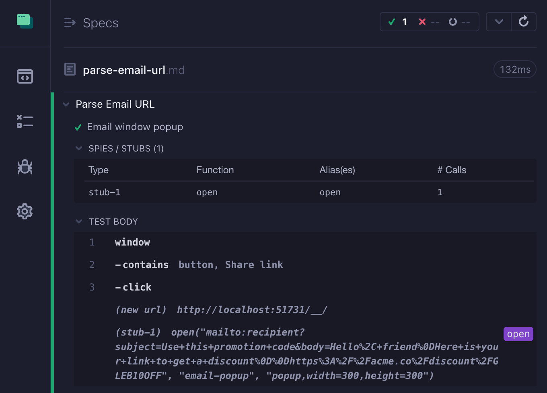Rerun all tests with the refresh button
This screenshot has width=547, height=393.
tap(524, 21)
